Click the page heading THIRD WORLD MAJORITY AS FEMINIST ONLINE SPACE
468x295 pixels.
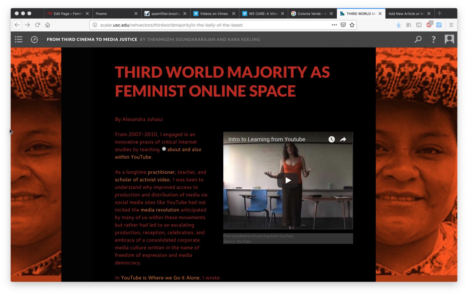pos(222,81)
